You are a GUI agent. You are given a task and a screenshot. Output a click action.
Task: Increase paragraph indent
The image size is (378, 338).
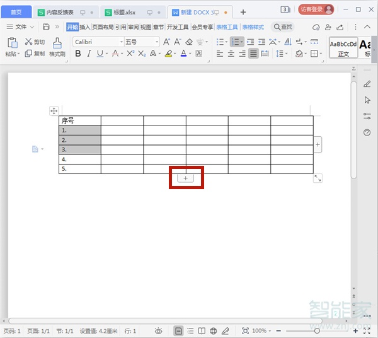pos(261,42)
